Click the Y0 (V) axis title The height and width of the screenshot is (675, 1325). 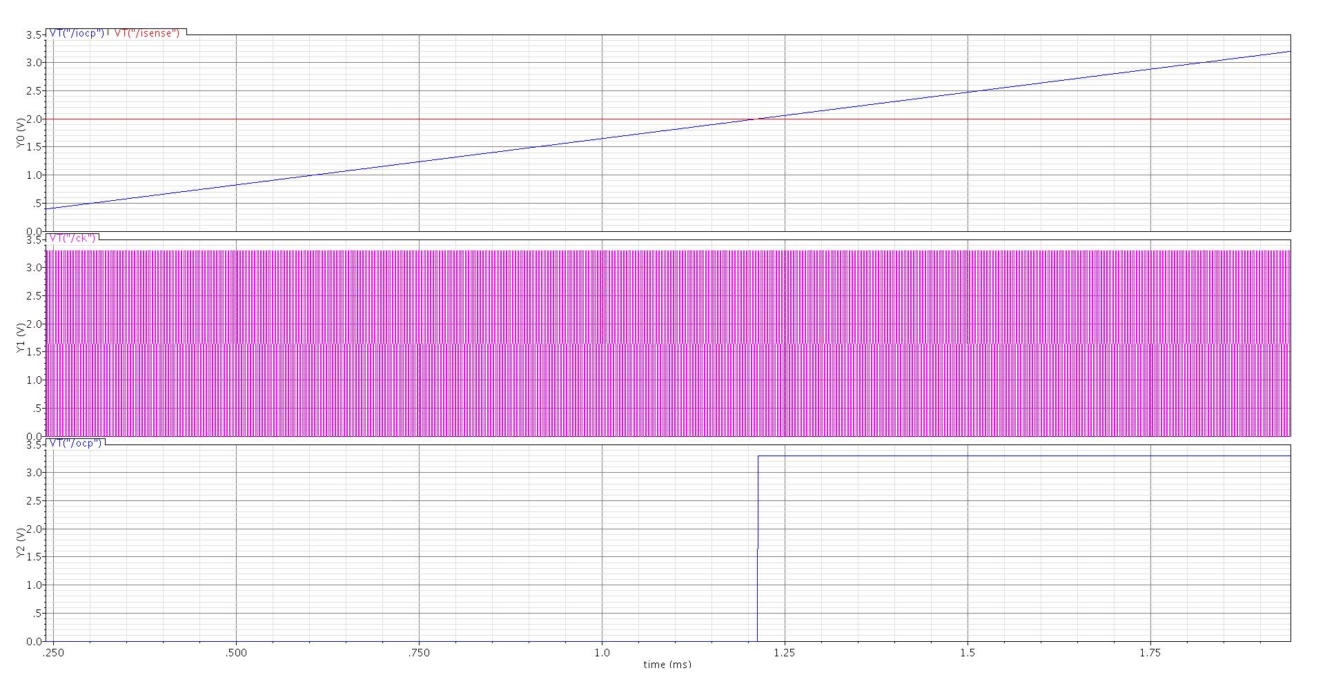[20, 133]
